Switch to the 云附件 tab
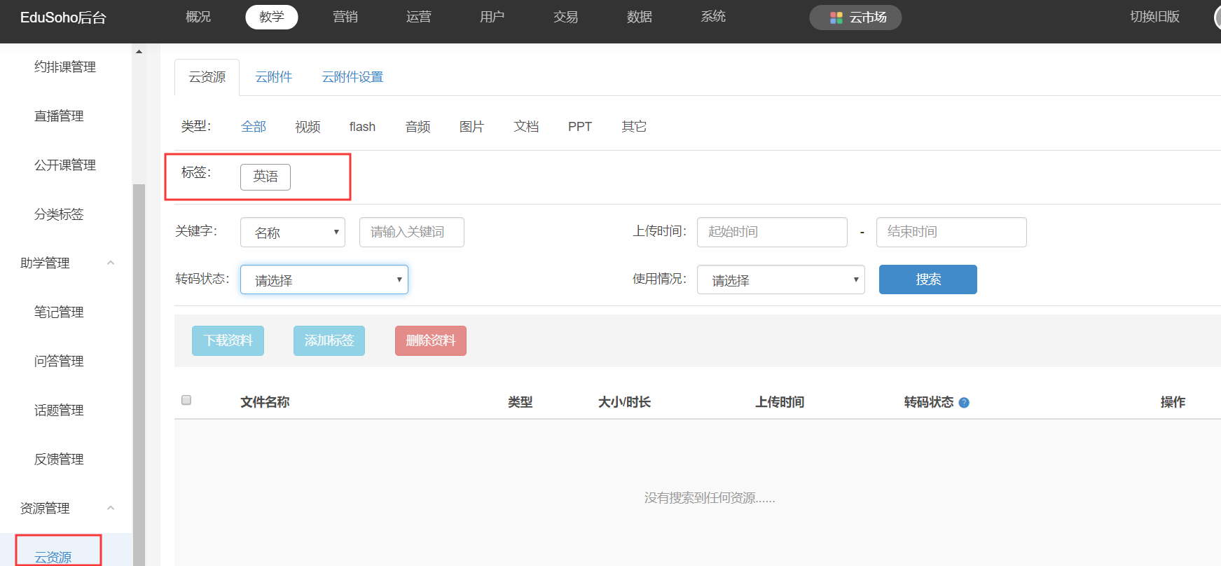 [x=273, y=77]
